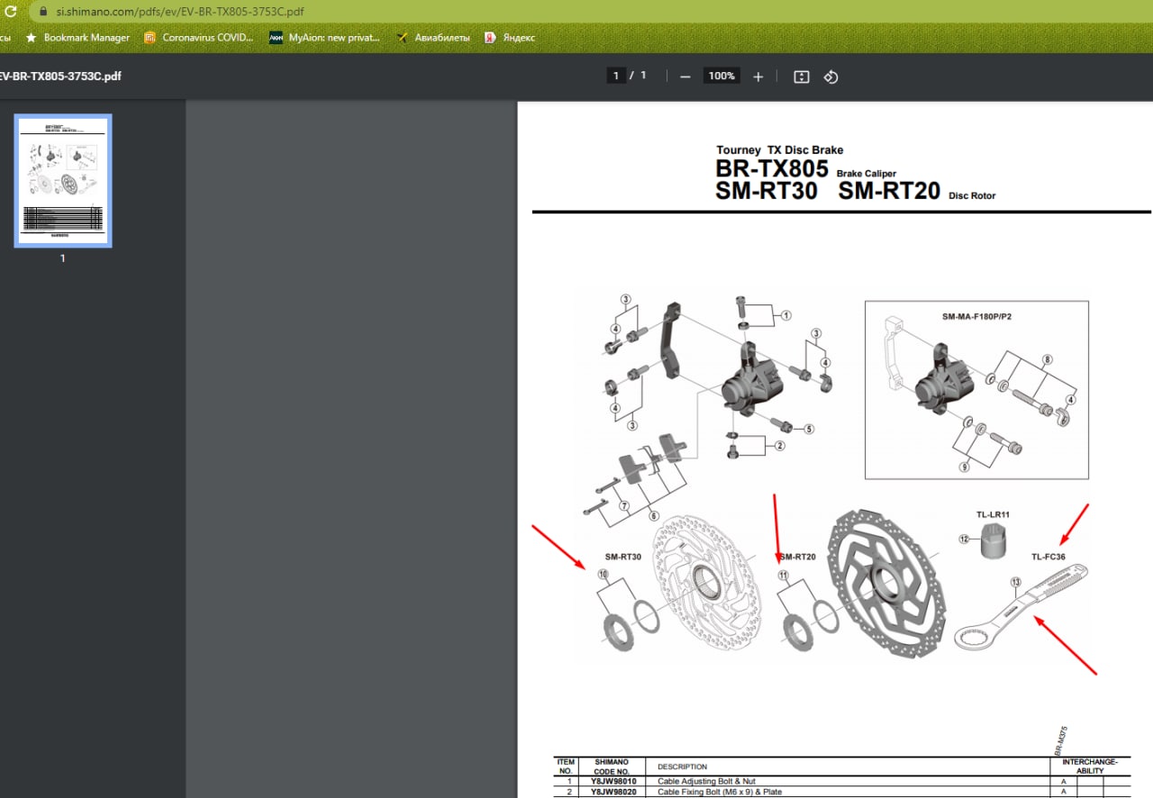1153x798 pixels.
Task: Click the SM-MA-F180P/P2 label in diagram
Action: pyautogui.click(x=976, y=316)
